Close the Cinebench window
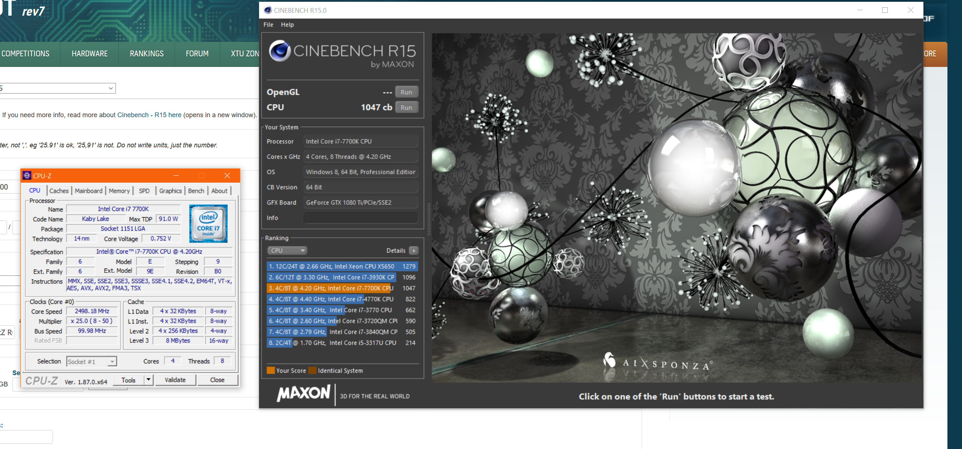The width and height of the screenshot is (962, 449). pyautogui.click(x=911, y=10)
